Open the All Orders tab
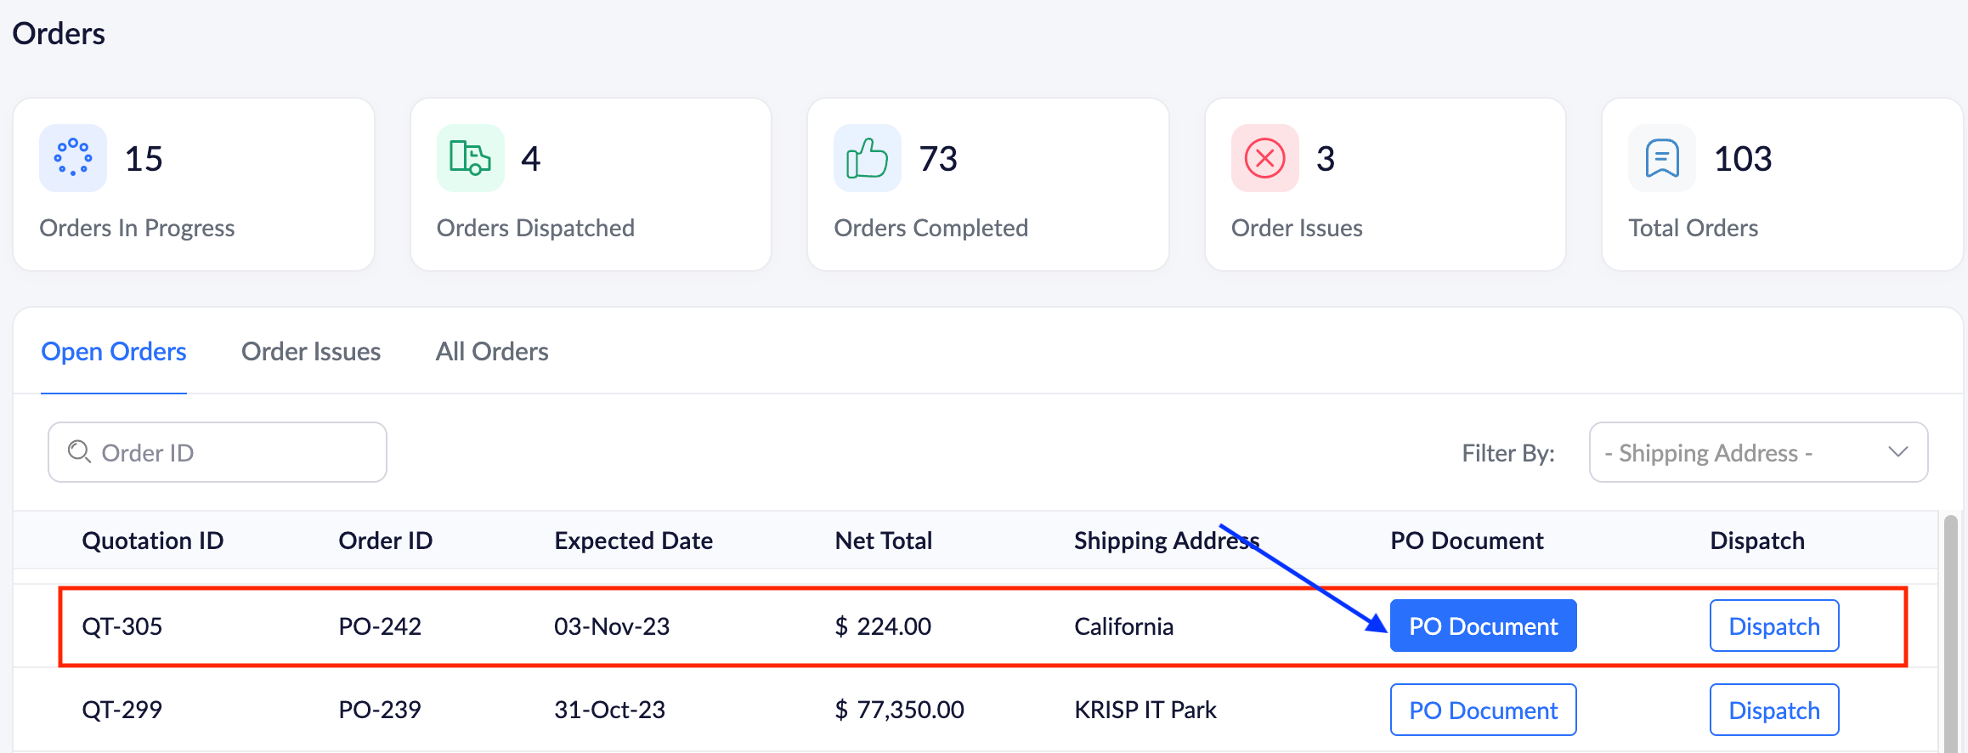The height and width of the screenshot is (753, 1968). [x=492, y=352]
